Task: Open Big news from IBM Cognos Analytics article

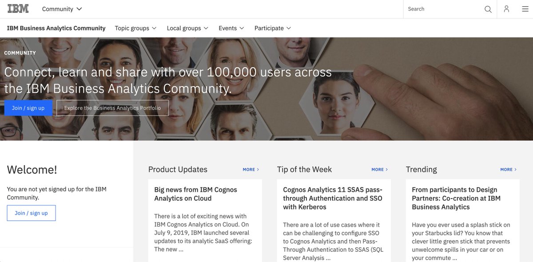Action: tap(196, 194)
